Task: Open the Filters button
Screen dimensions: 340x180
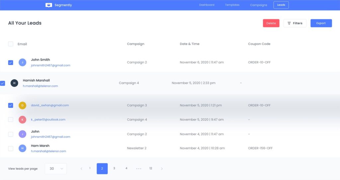Action: (x=295, y=23)
